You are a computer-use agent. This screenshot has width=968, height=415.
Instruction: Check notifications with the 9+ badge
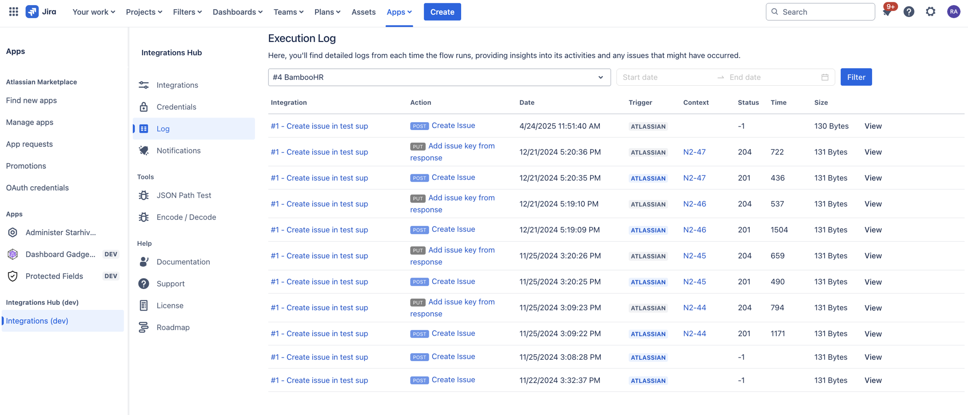(x=886, y=12)
